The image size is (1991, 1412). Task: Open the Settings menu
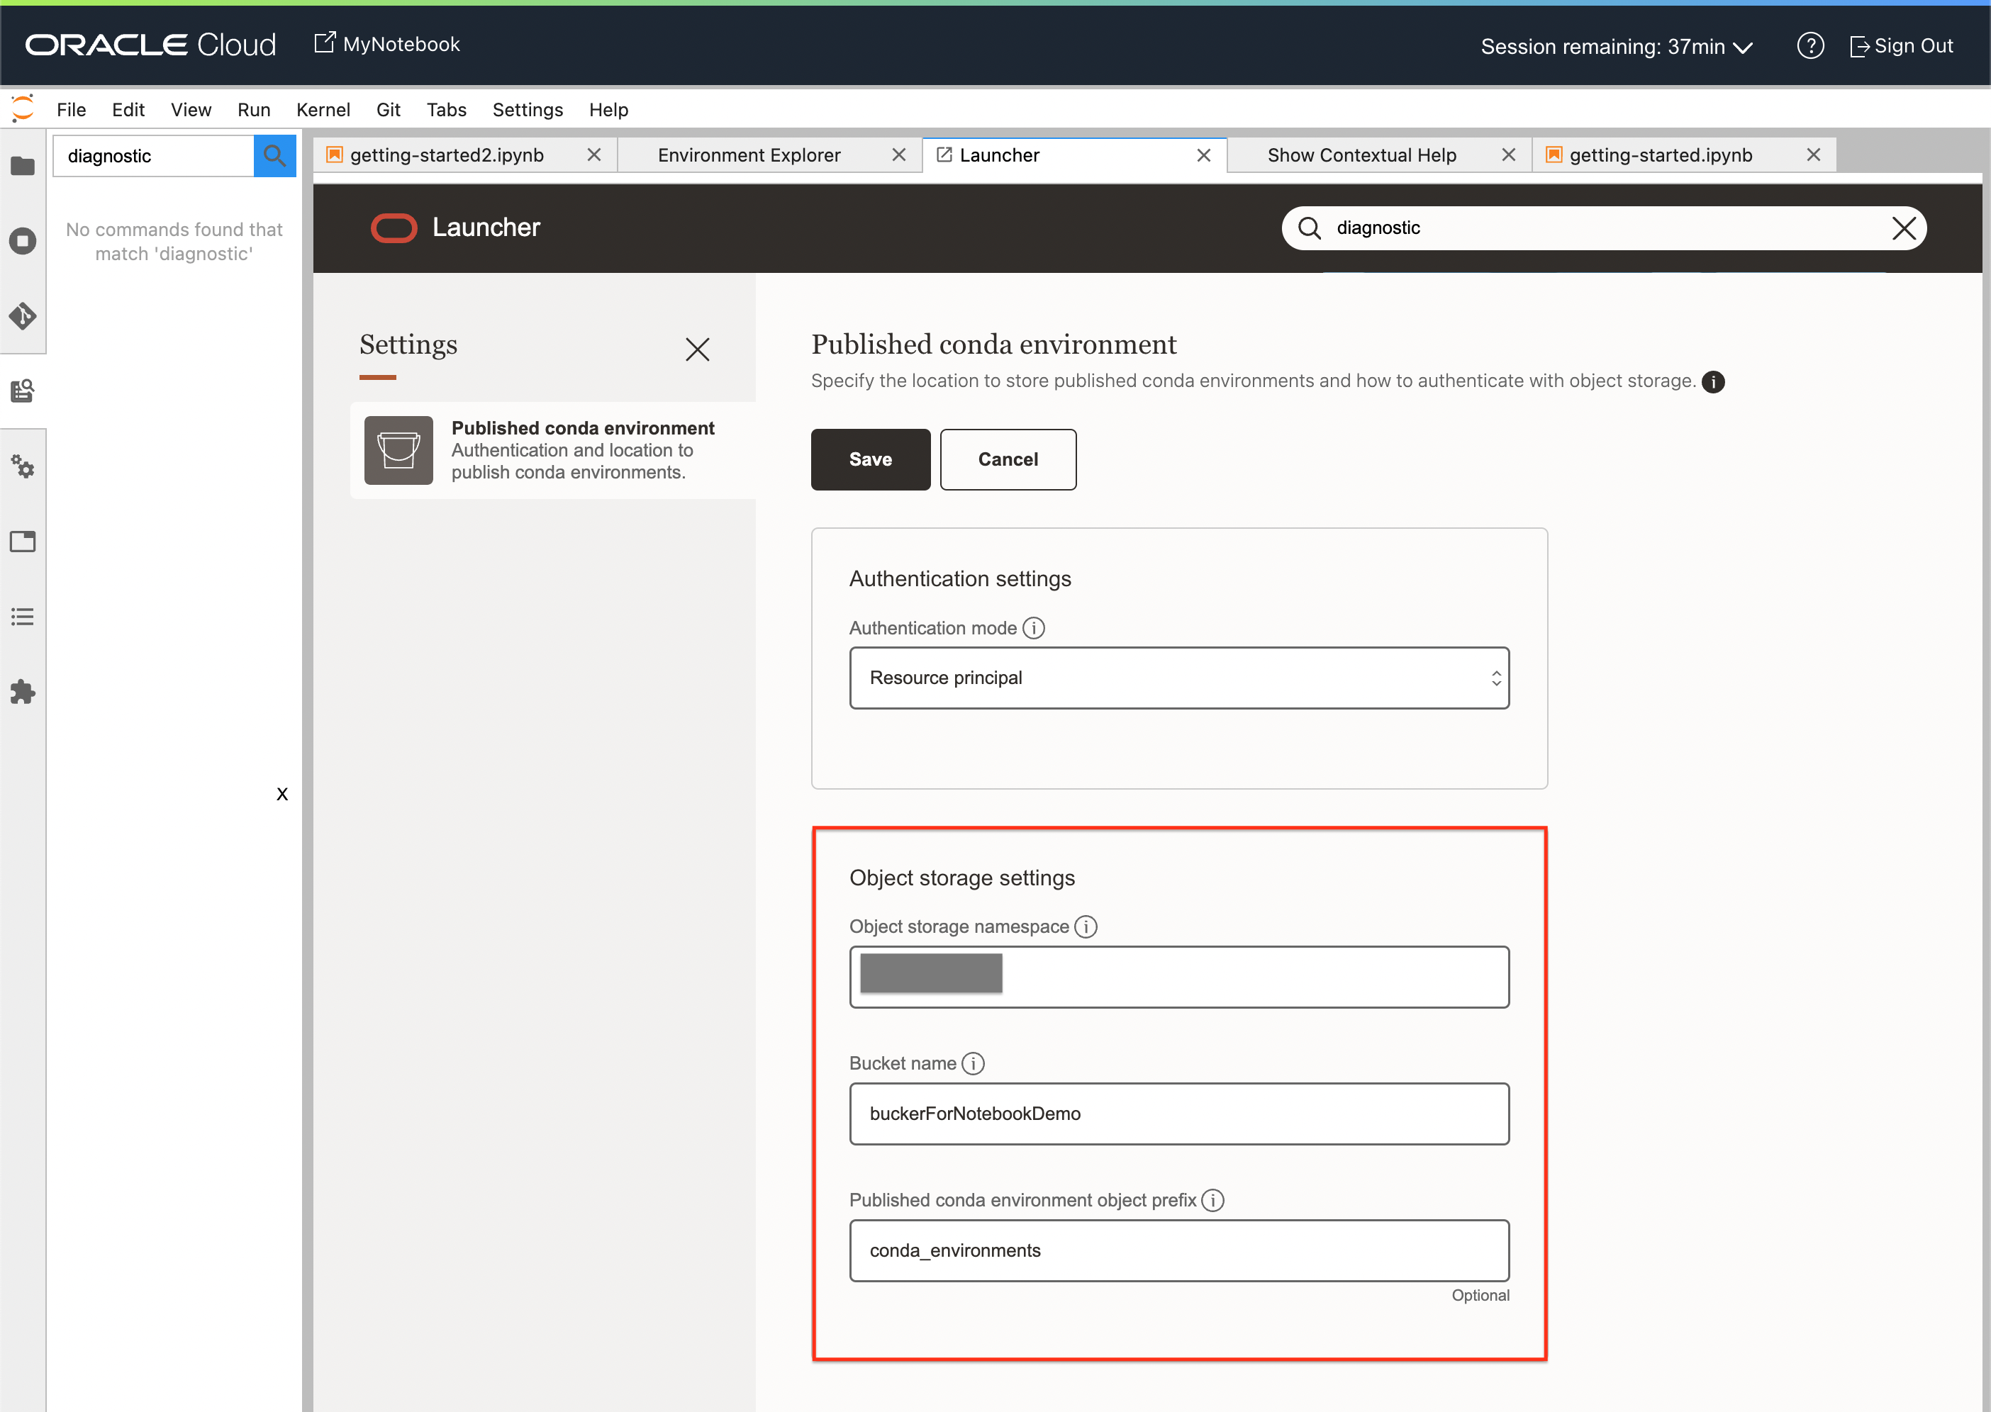pyautogui.click(x=528, y=110)
